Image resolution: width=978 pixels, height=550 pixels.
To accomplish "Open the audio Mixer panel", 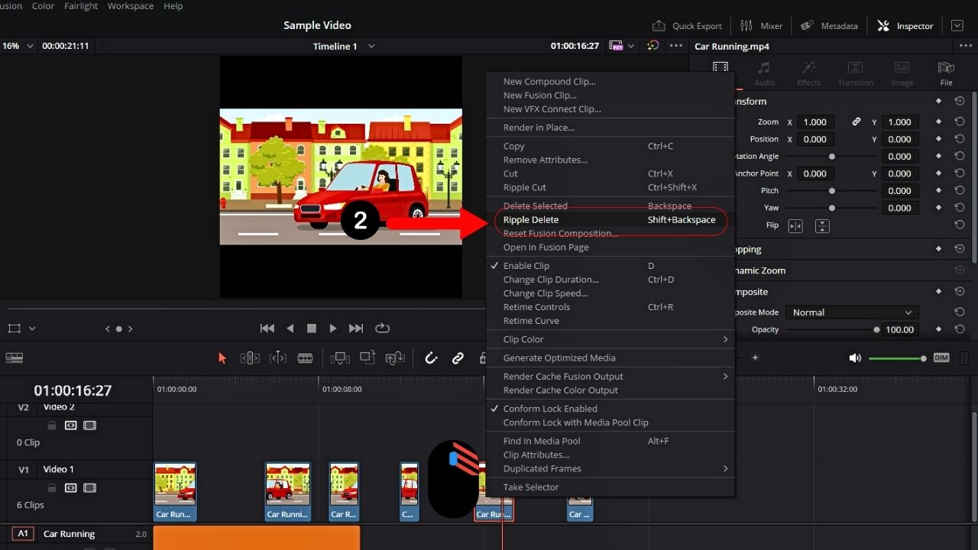I will (761, 25).
